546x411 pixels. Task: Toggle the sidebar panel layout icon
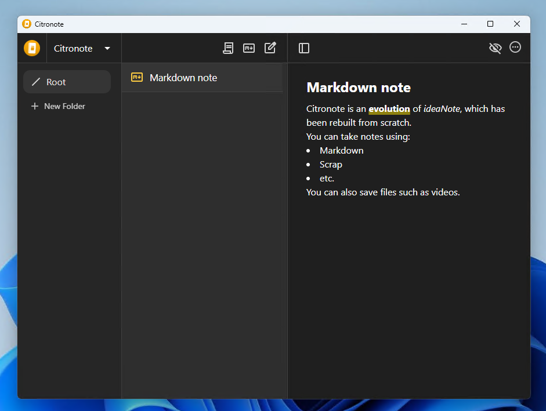click(x=303, y=48)
